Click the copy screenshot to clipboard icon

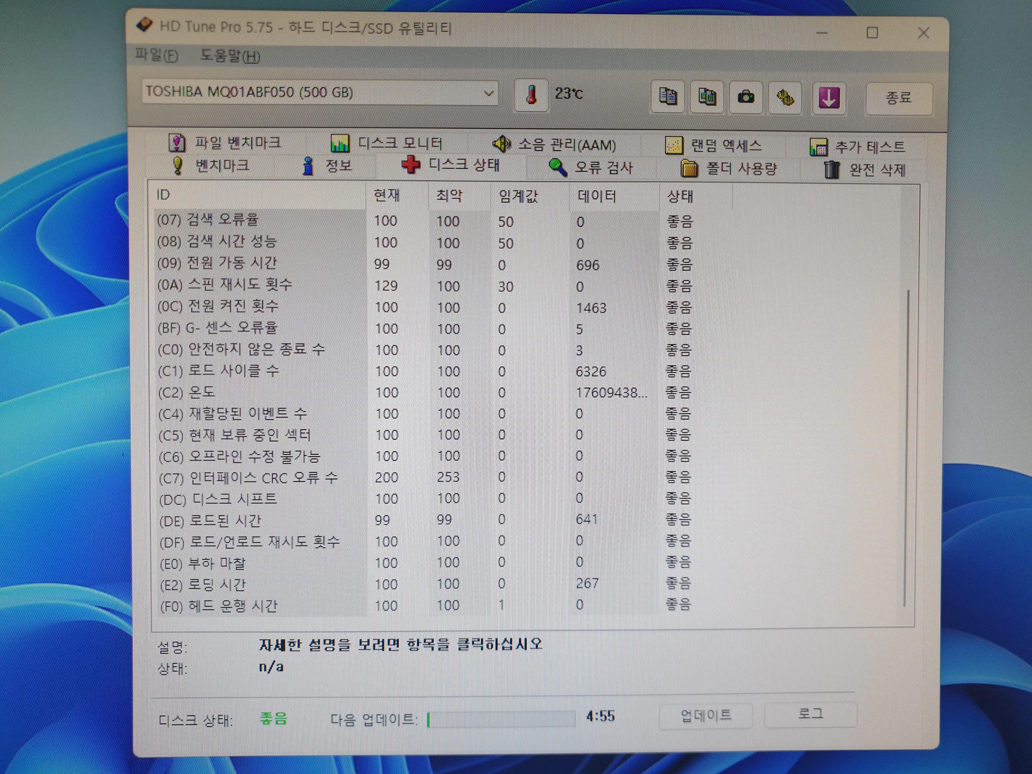pyautogui.click(x=707, y=97)
